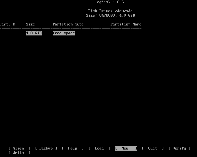Click the Size 8478800 disk info line

[x=110, y=15]
